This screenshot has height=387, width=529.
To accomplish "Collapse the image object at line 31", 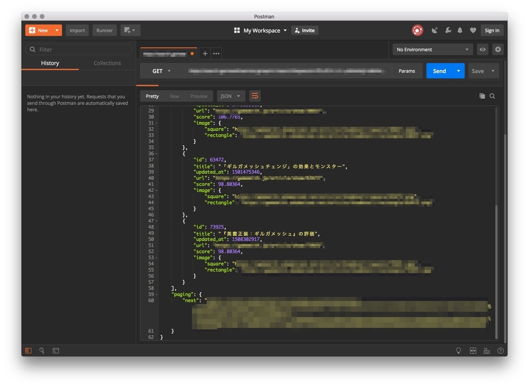I will (x=156, y=123).
